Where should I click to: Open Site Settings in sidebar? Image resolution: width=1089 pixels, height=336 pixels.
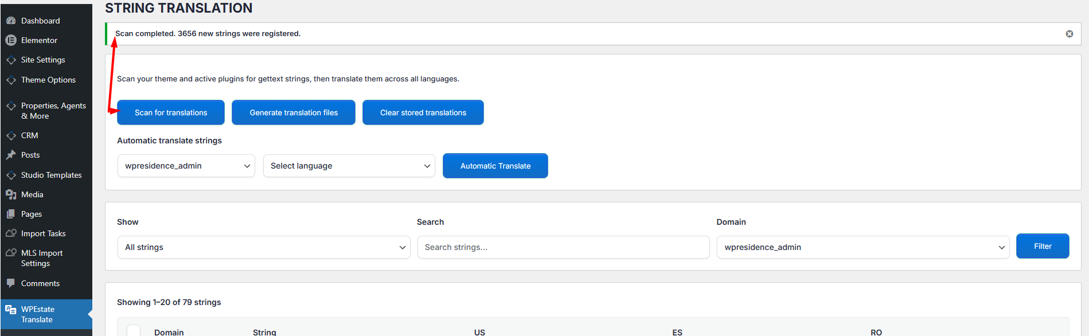coord(43,60)
